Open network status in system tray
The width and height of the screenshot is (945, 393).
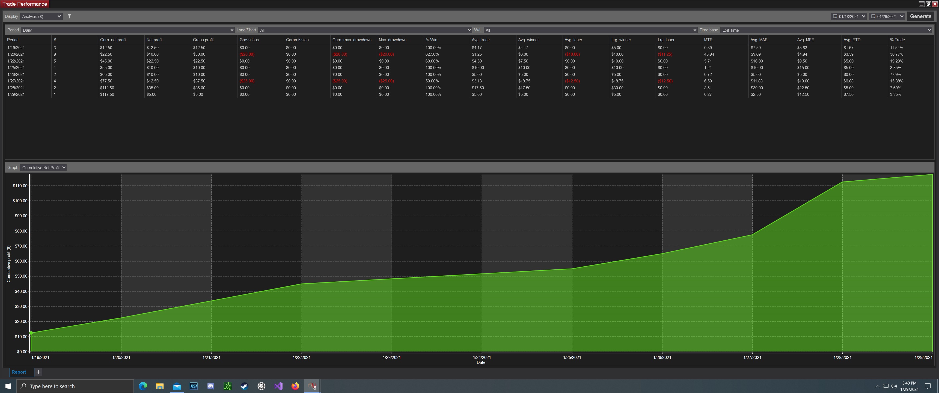[x=885, y=386]
